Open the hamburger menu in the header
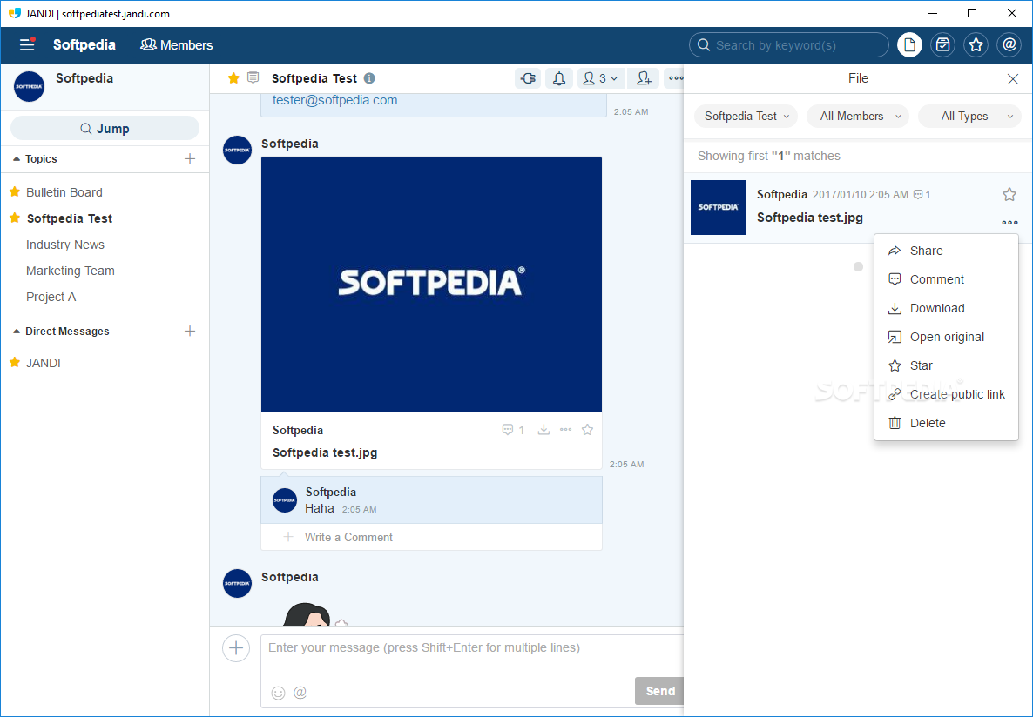This screenshot has height=717, width=1033. coord(27,44)
